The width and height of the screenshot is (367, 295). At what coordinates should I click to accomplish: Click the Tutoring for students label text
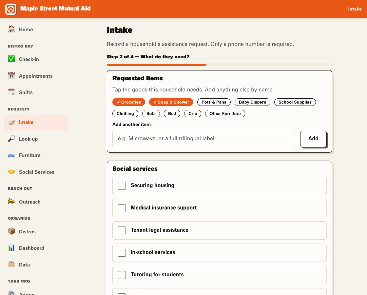click(157, 274)
